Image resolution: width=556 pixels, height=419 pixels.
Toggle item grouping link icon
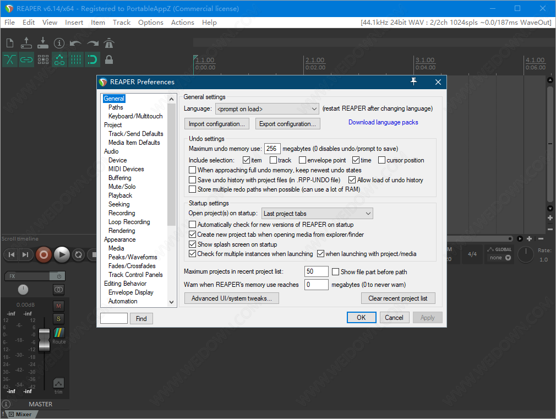tap(26, 59)
